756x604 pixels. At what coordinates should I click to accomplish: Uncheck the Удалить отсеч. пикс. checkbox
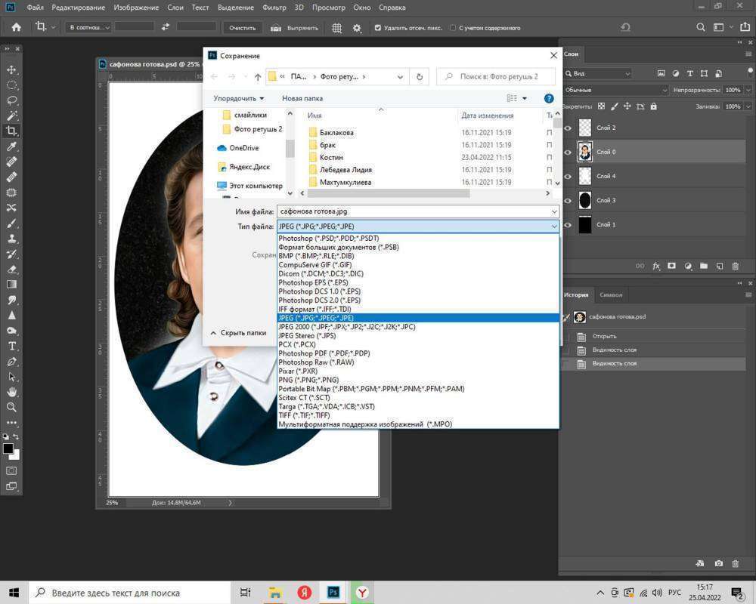[x=378, y=28]
